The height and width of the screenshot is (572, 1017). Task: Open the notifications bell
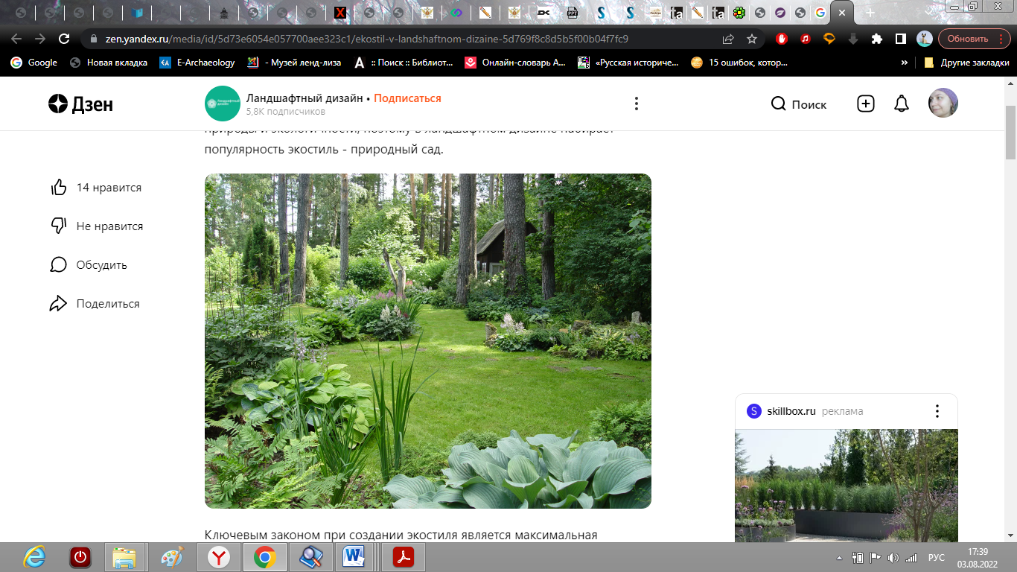[x=902, y=104]
